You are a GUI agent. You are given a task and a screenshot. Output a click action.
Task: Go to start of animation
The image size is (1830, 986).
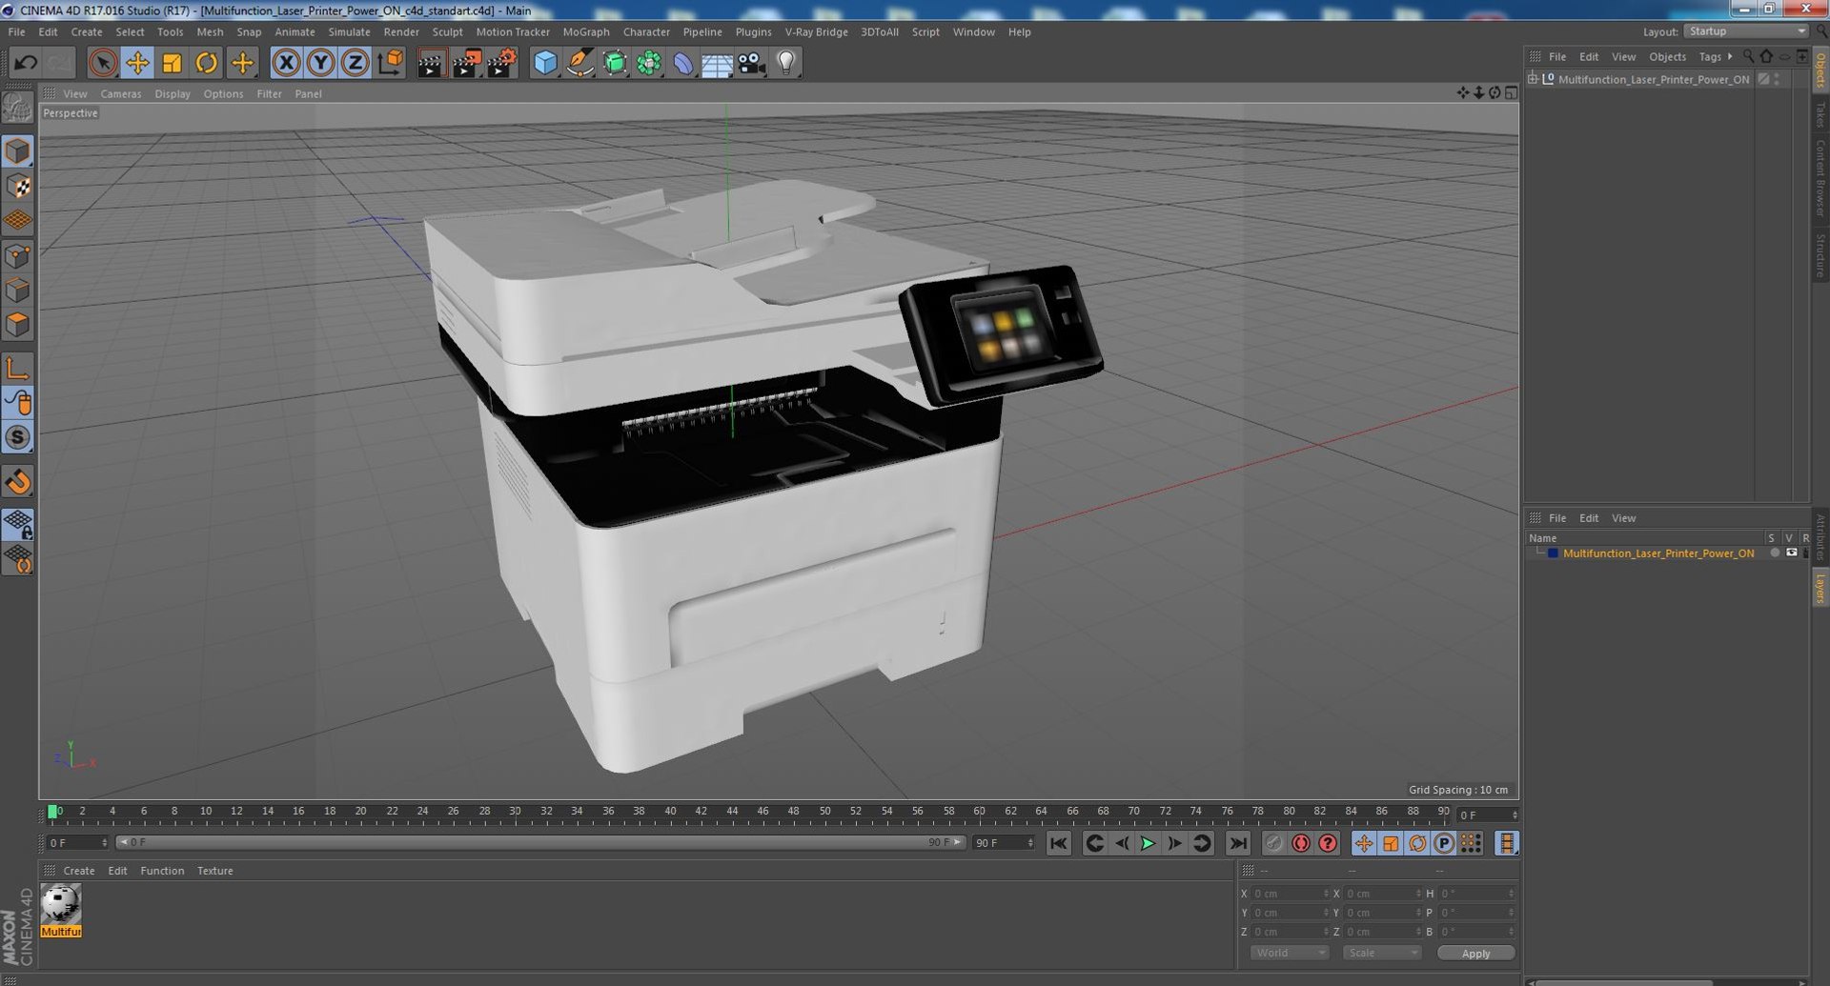pos(1059,843)
